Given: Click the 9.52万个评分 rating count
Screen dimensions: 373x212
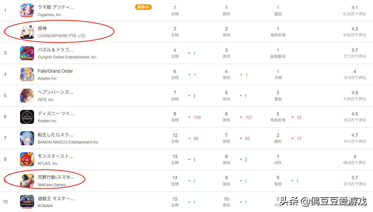Looking at the screenshot, I should pos(355,35).
